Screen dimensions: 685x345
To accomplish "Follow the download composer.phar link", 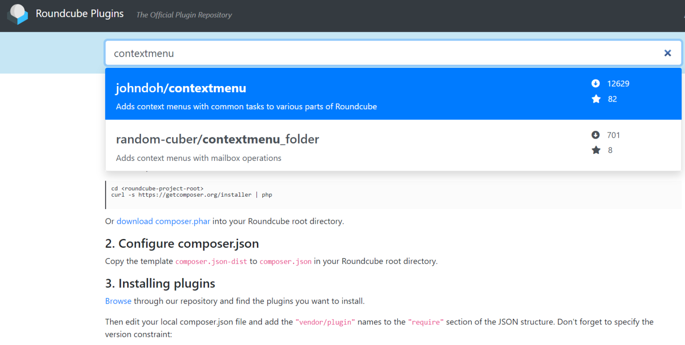I will [163, 221].
